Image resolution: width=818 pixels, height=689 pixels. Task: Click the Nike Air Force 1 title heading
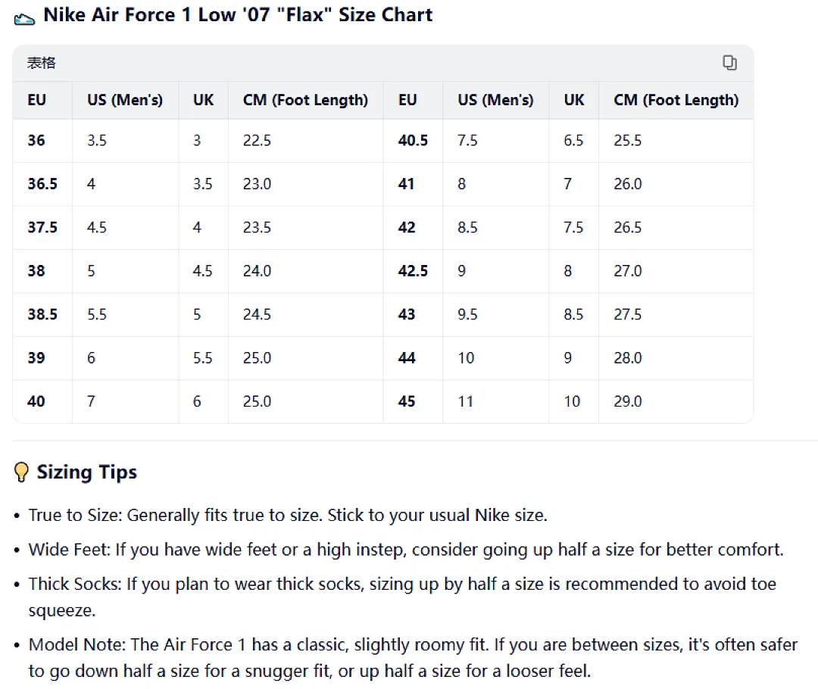coord(238,15)
